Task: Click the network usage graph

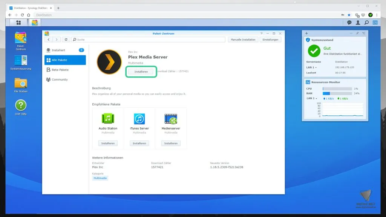Action: [342, 110]
